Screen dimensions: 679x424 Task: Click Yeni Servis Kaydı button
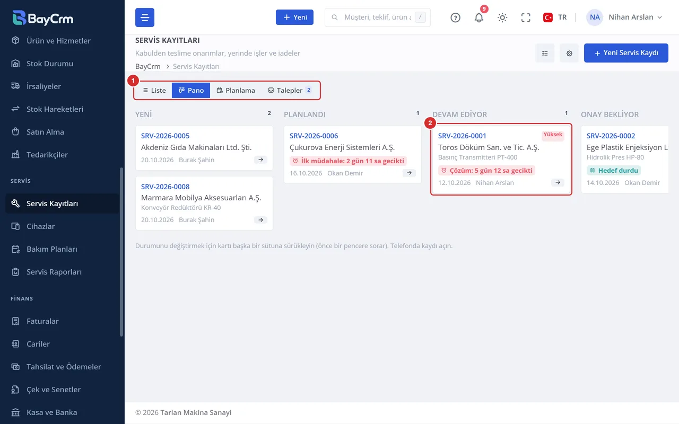pos(626,53)
